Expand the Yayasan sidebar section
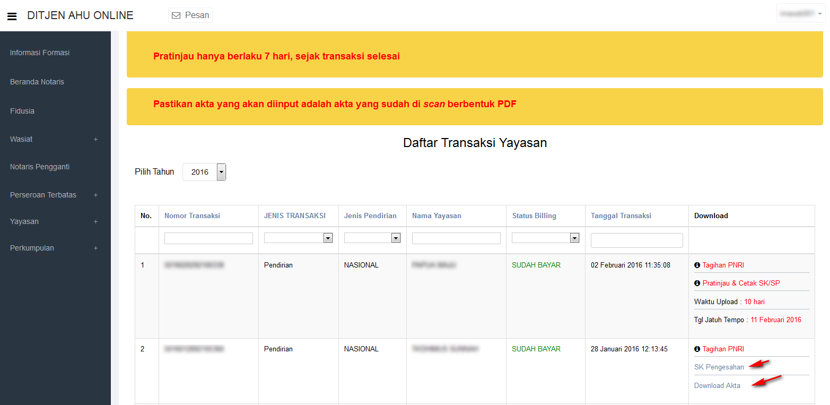The height and width of the screenshot is (405, 830). [x=95, y=221]
